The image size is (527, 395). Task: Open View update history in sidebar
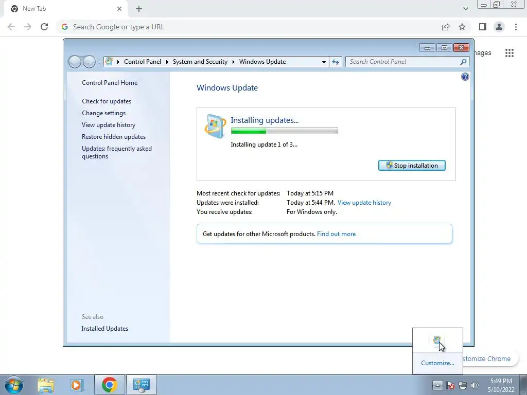pos(109,125)
